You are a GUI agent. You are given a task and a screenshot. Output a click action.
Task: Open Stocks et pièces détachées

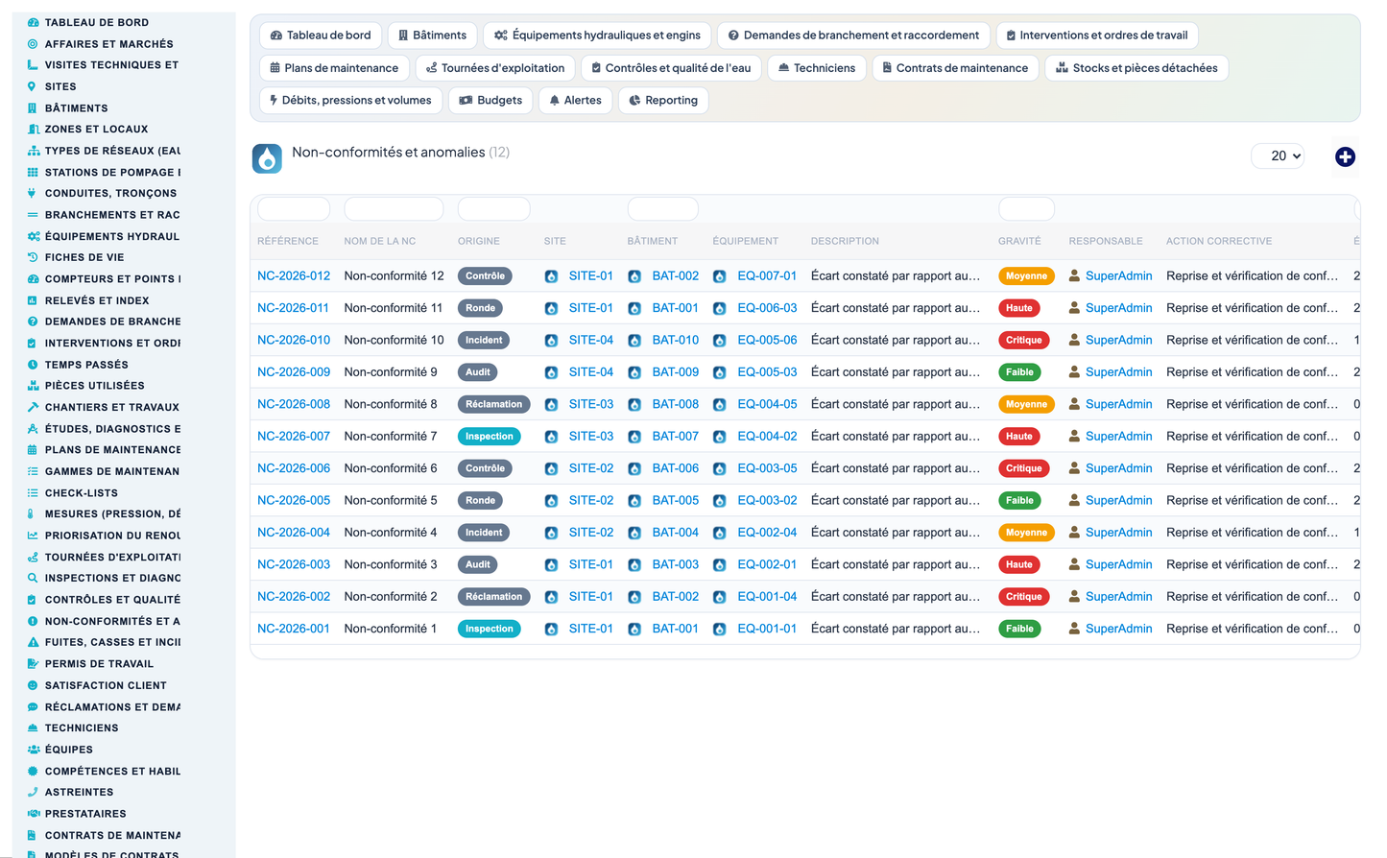pos(1136,68)
